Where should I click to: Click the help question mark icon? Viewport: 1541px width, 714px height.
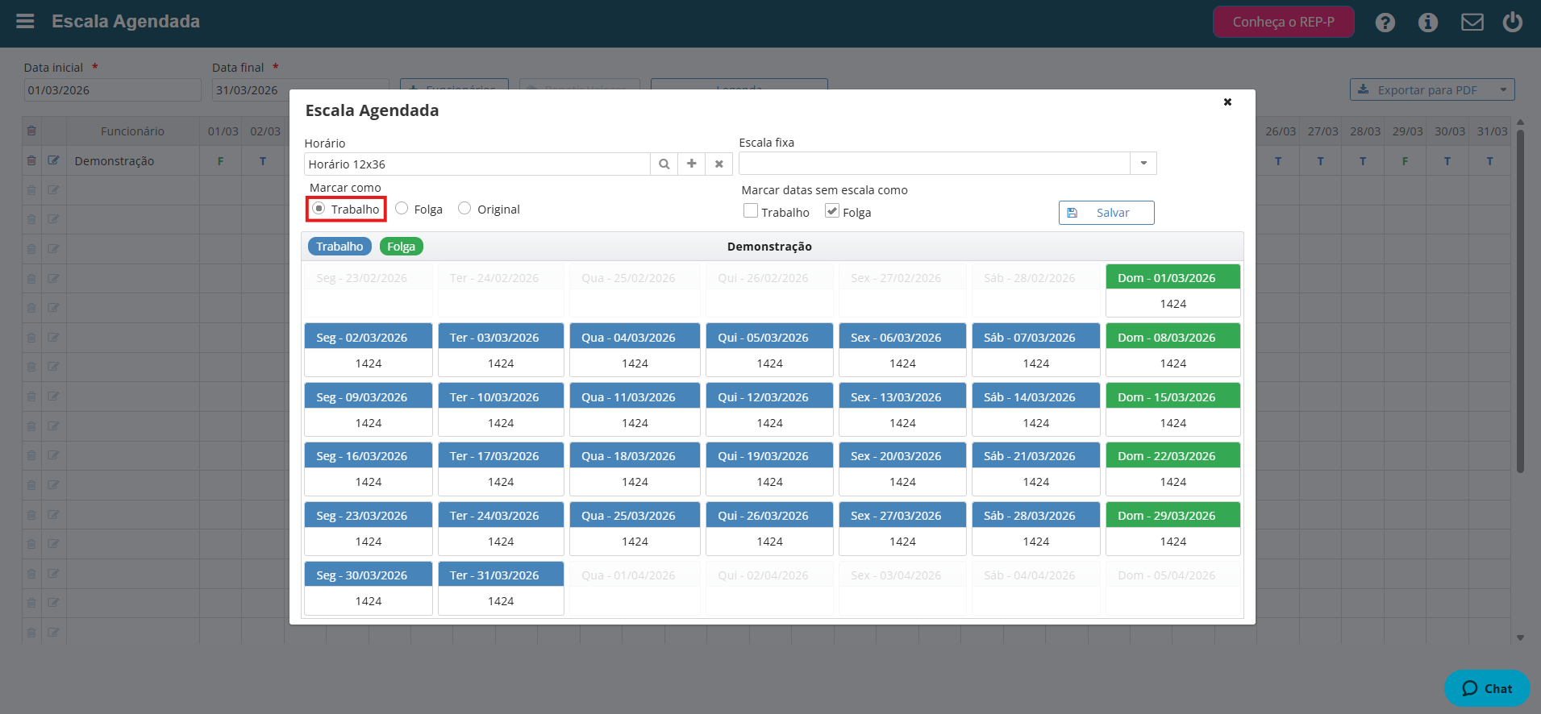[x=1385, y=23]
